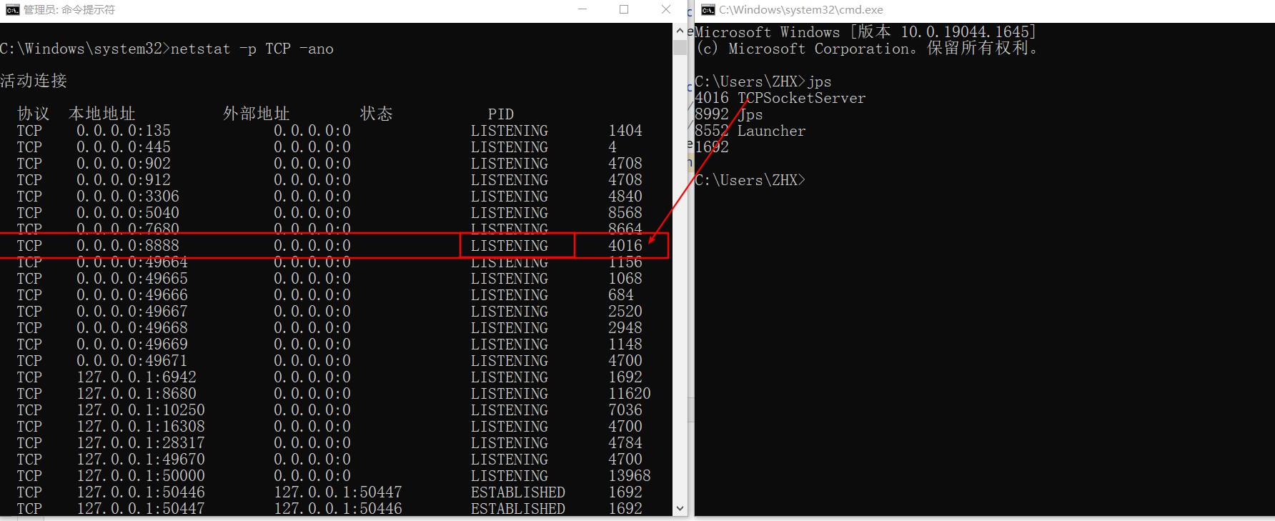Click ESTABLISHED state in the 127.0.0.1:50446 local address row
The width and height of the screenshot is (1275, 521).
[518, 492]
